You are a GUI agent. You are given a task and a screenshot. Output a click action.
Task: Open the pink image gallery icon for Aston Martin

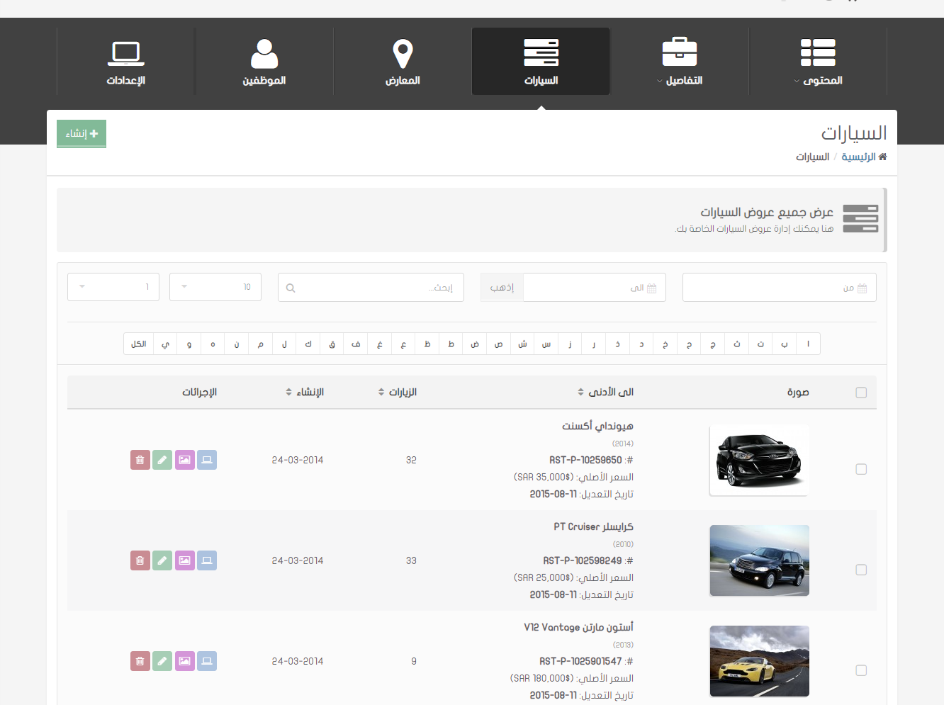pos(185,661)
